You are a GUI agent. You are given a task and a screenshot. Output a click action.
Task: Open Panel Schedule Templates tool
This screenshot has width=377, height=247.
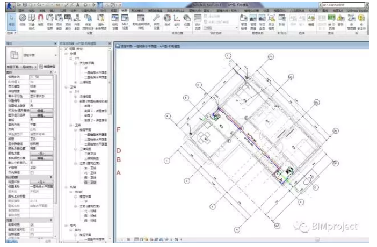141,21
